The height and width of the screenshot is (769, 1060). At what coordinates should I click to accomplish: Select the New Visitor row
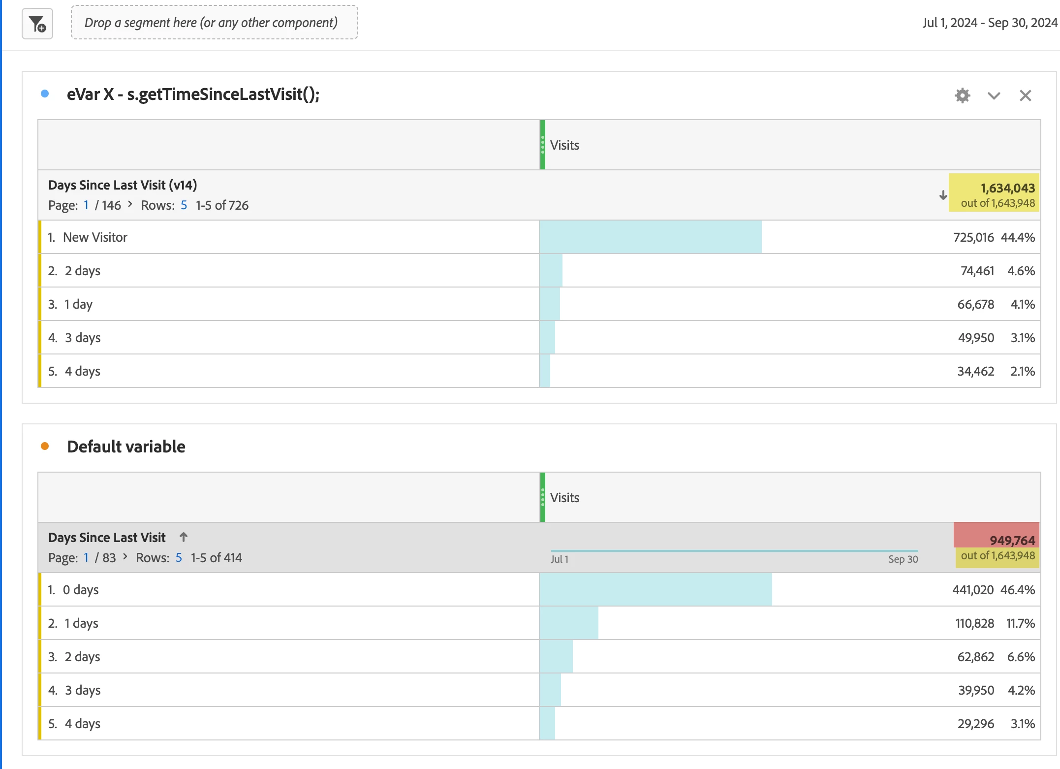point(95,237)
